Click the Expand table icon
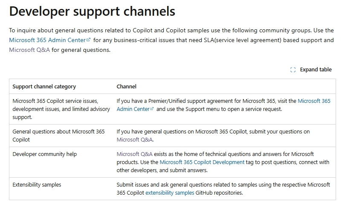This screenshot has width=348, height=204. coord(293,70)
